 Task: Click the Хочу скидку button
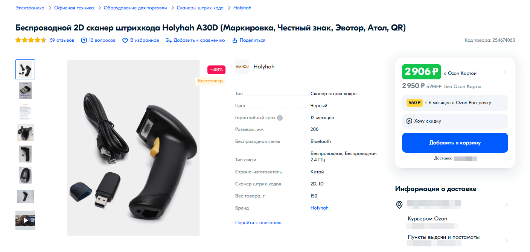click(x=455, y=121)
